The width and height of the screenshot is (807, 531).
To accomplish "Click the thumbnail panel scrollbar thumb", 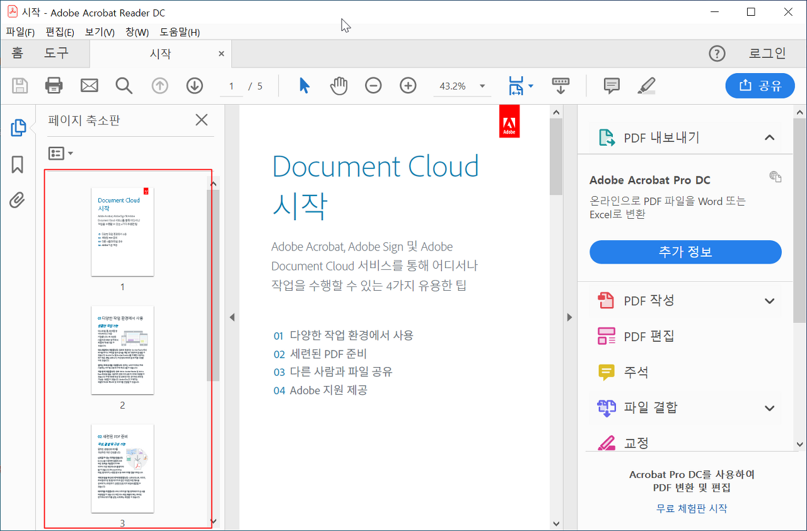I will tap(213, 285).
